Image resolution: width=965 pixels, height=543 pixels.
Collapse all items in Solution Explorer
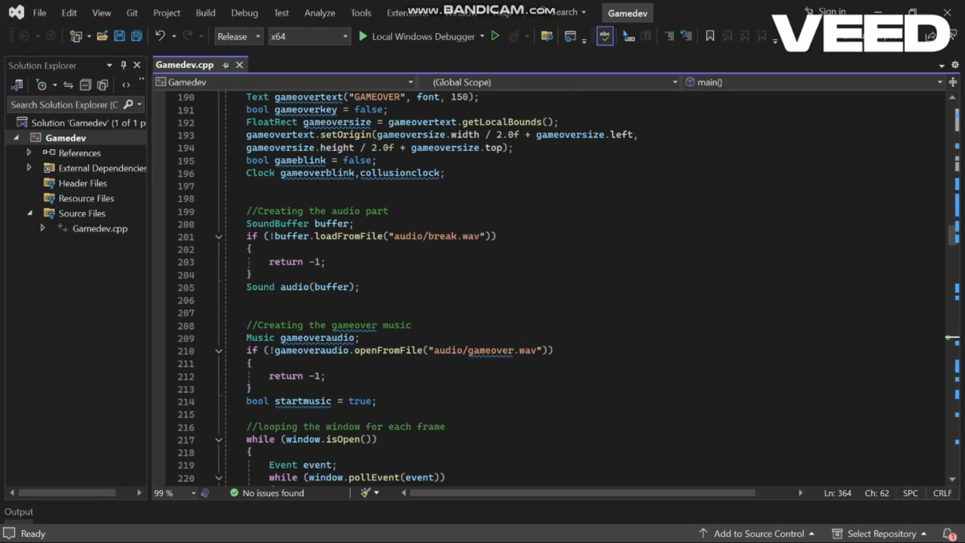pyautogui.click(x=85, y=85)
